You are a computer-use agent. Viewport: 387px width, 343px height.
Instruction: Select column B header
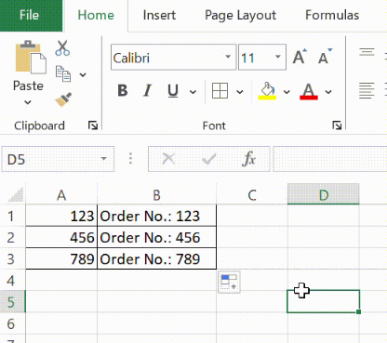click(x=156, y=195)
